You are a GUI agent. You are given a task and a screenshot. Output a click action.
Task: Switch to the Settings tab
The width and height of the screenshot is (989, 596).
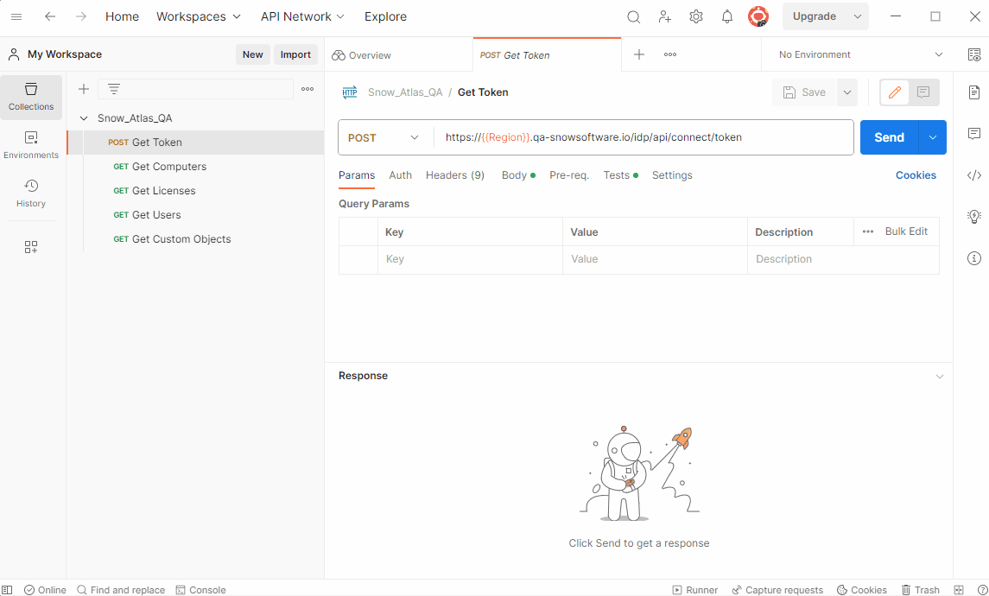tap(672, 175)
